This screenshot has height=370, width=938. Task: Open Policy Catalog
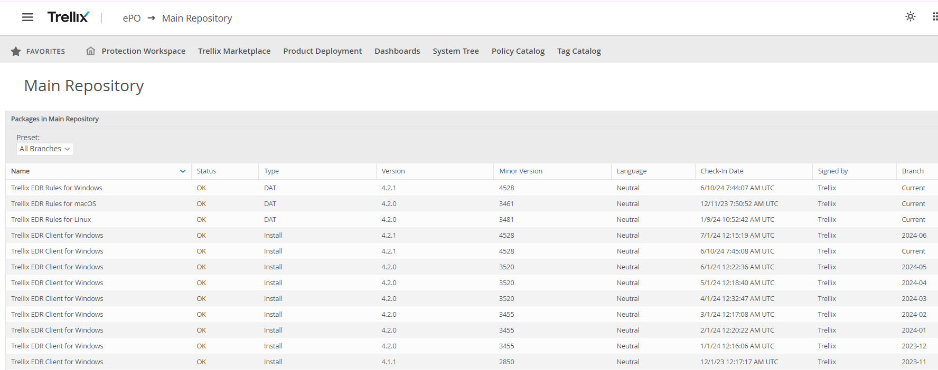(x=518, y=51)
